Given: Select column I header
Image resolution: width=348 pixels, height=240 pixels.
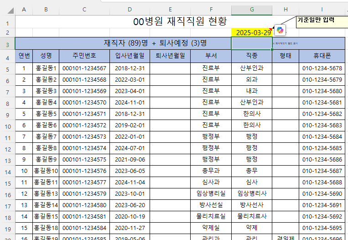Looking at the screenshot, I should point(322,9).
